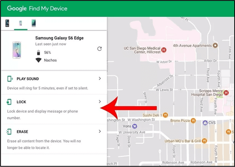
Task: Click the battery level icon
Action: tap(38, 53)
